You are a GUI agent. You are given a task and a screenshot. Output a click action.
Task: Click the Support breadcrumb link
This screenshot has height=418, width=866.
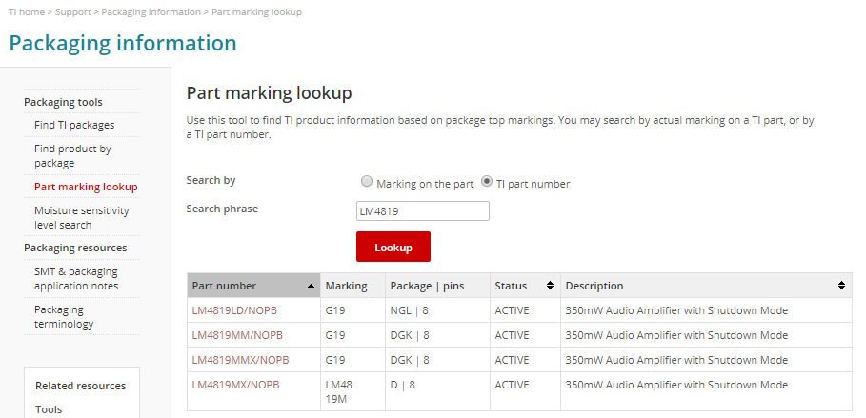[x=72, y=12]
